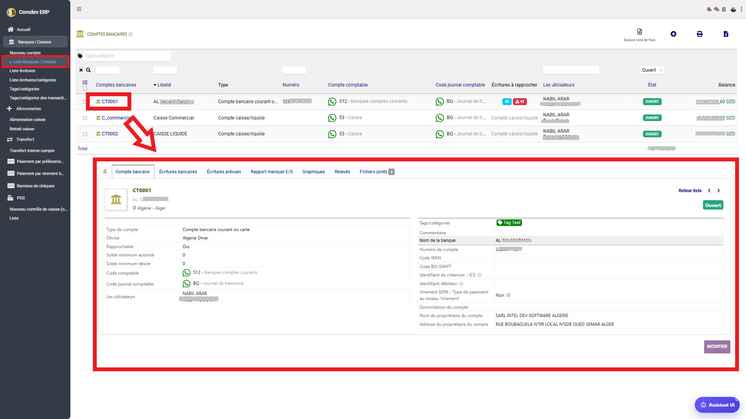Image resolution: width=746 pixels, height=419 pixels.
Task: Open the Rapport mensuel E/S tab
Action: [x=272, y=172]
